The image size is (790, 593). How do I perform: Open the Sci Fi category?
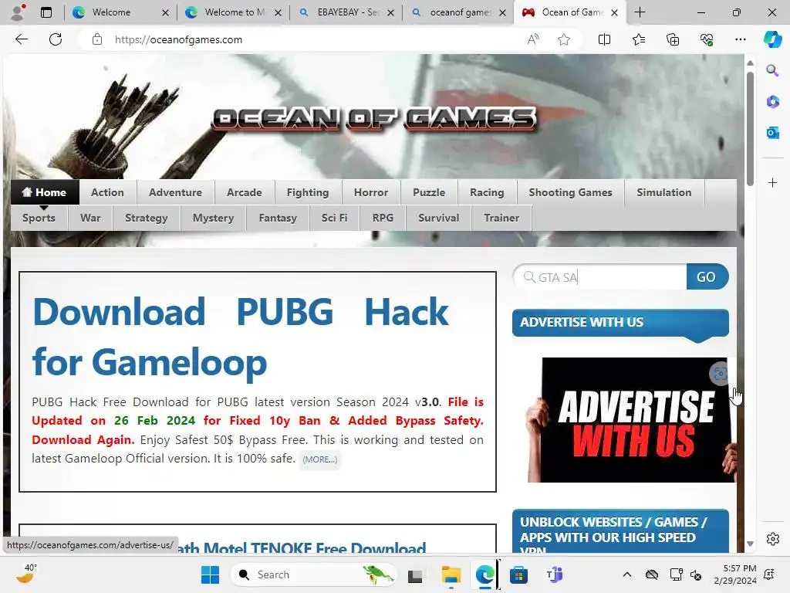point(335,218)
